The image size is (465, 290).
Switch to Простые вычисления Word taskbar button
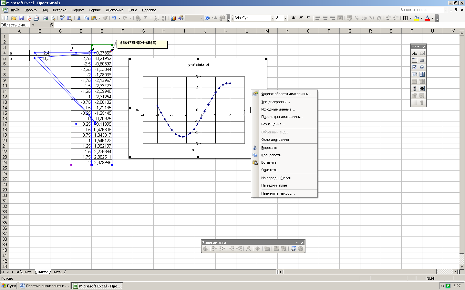pyautogui.click(x=44, y=286)
